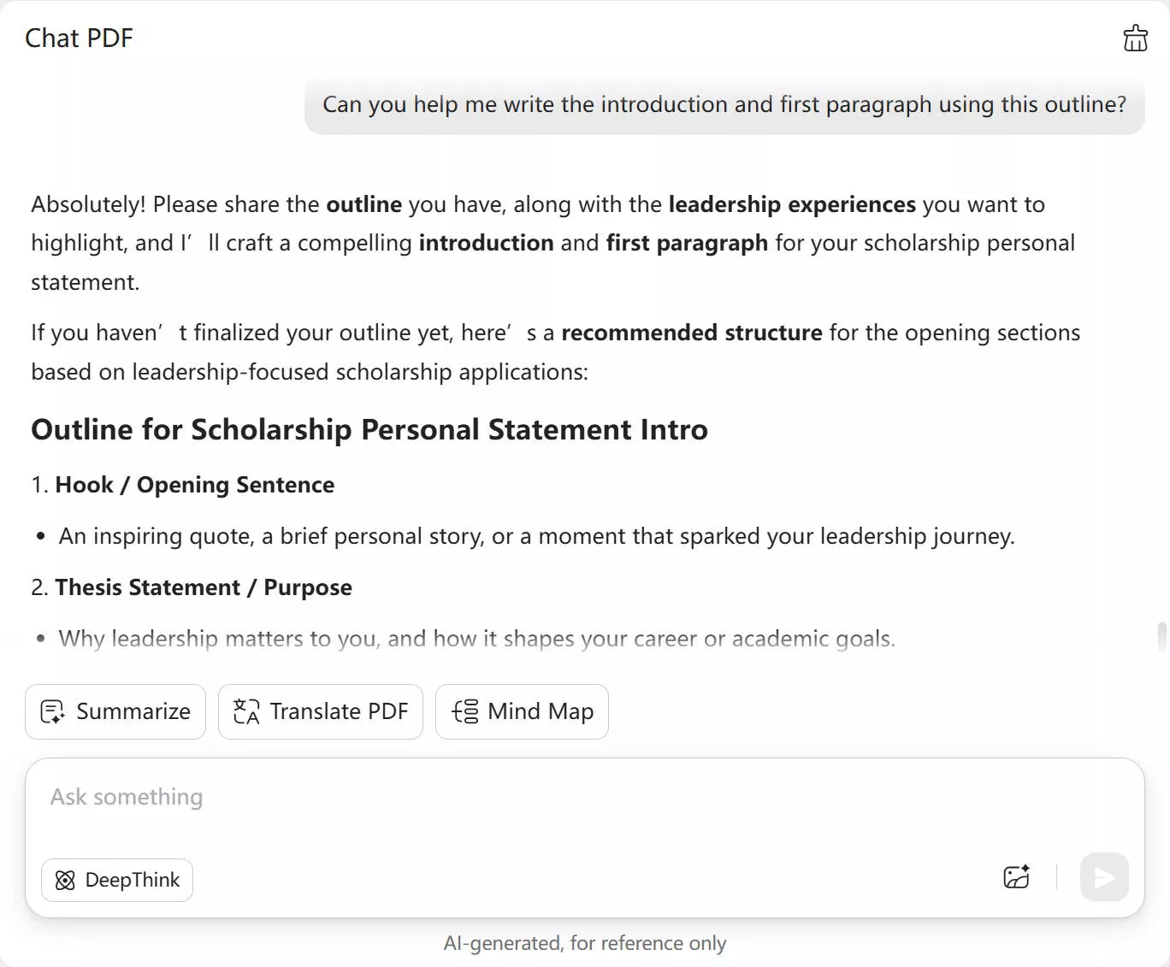
Task: Click the Mind Map tree icon
Action: point(465,711)
